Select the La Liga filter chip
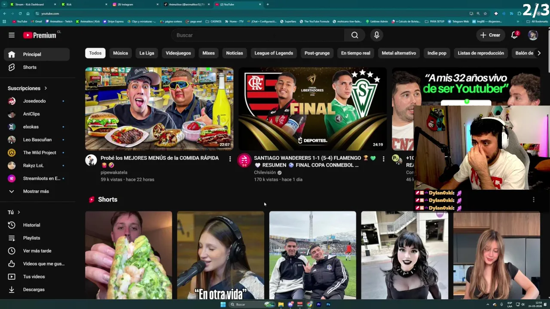 147,53
